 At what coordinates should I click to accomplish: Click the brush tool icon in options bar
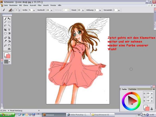tap(4, 10)
